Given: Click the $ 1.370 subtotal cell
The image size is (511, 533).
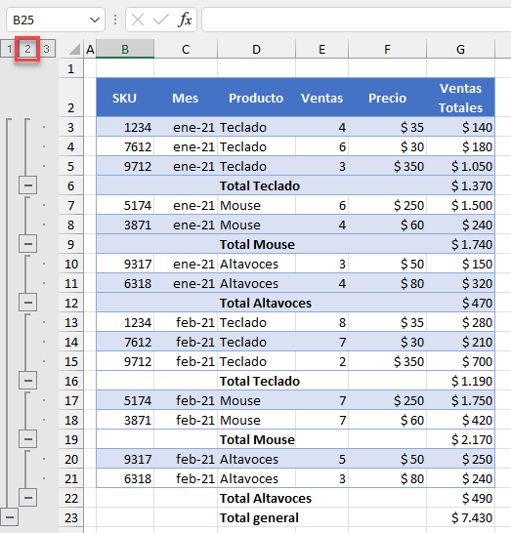Looking at the screenshot, I should coord(460,185).
